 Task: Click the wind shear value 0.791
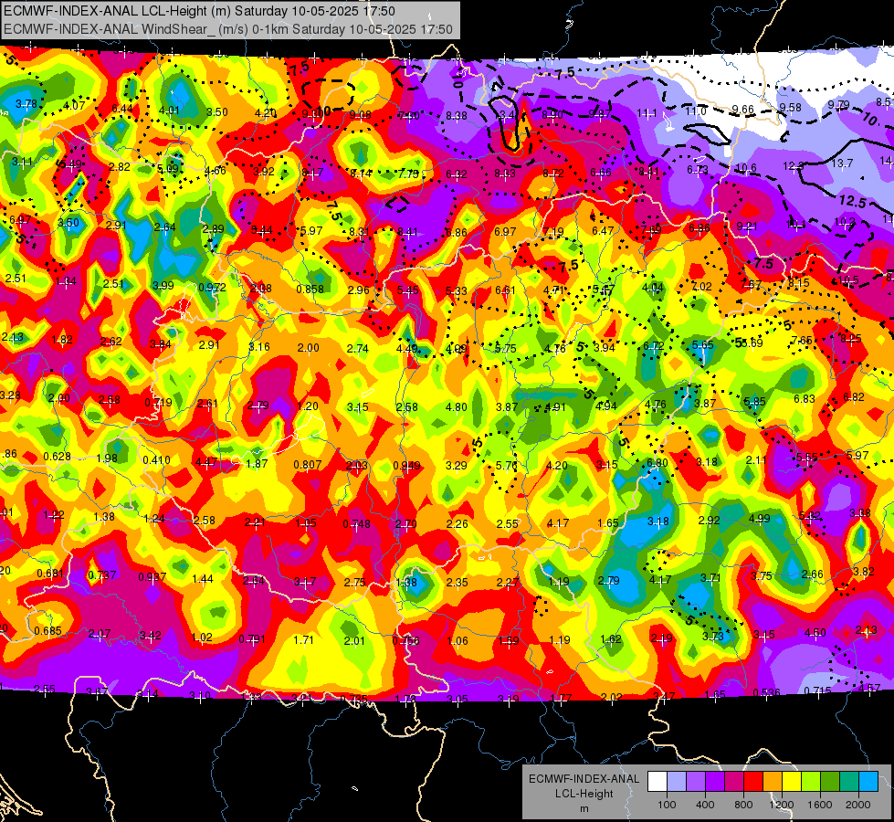pos(252,639)
